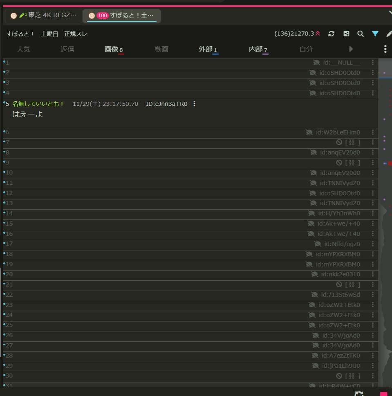Click the blue filter funnel icon

point(375,34)
